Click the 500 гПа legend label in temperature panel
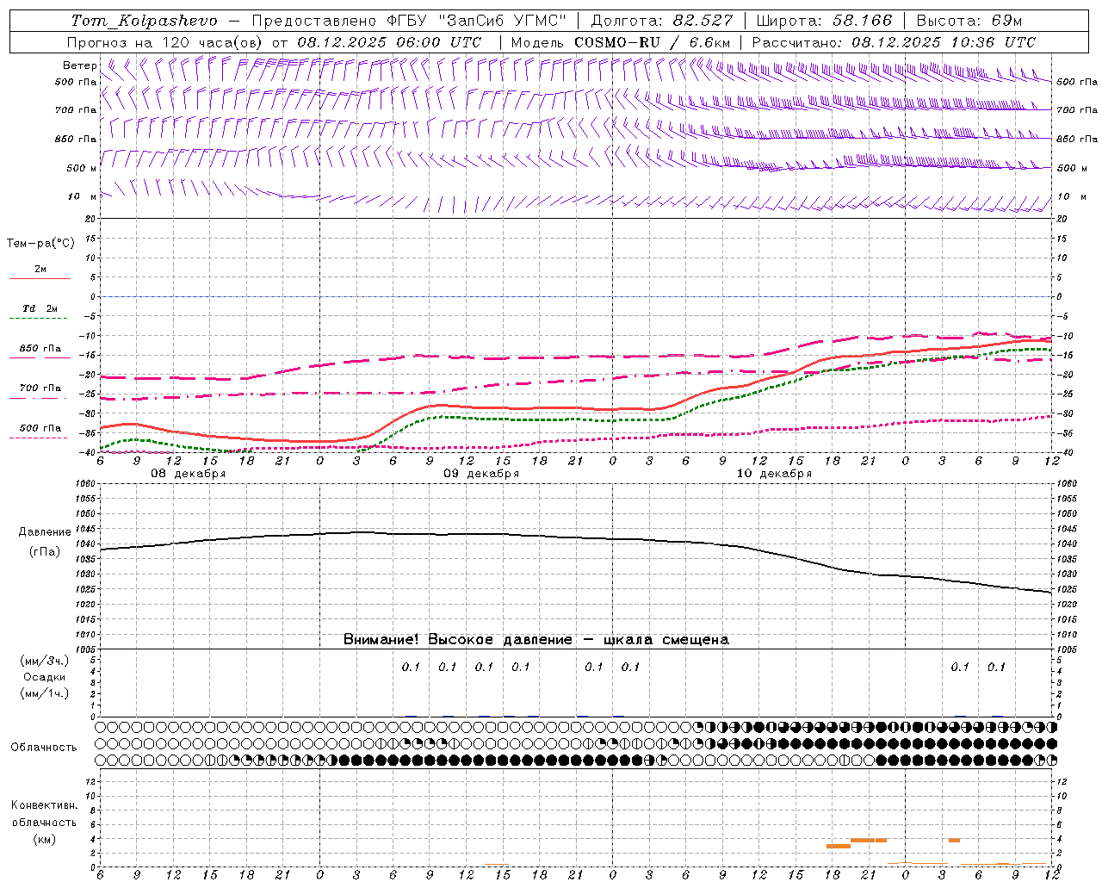 (40, 428)
